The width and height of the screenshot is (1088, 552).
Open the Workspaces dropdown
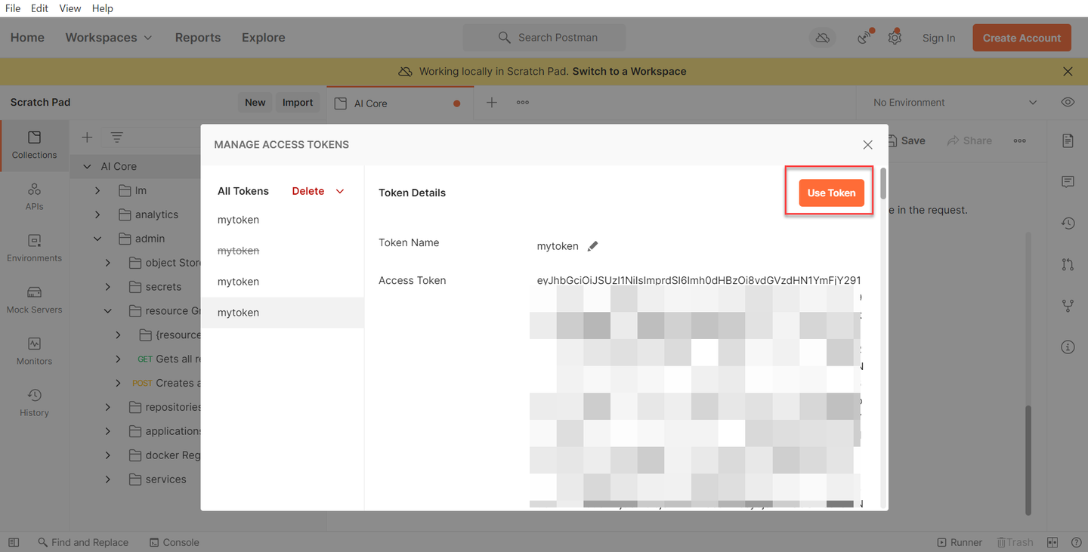coord(109,38)
